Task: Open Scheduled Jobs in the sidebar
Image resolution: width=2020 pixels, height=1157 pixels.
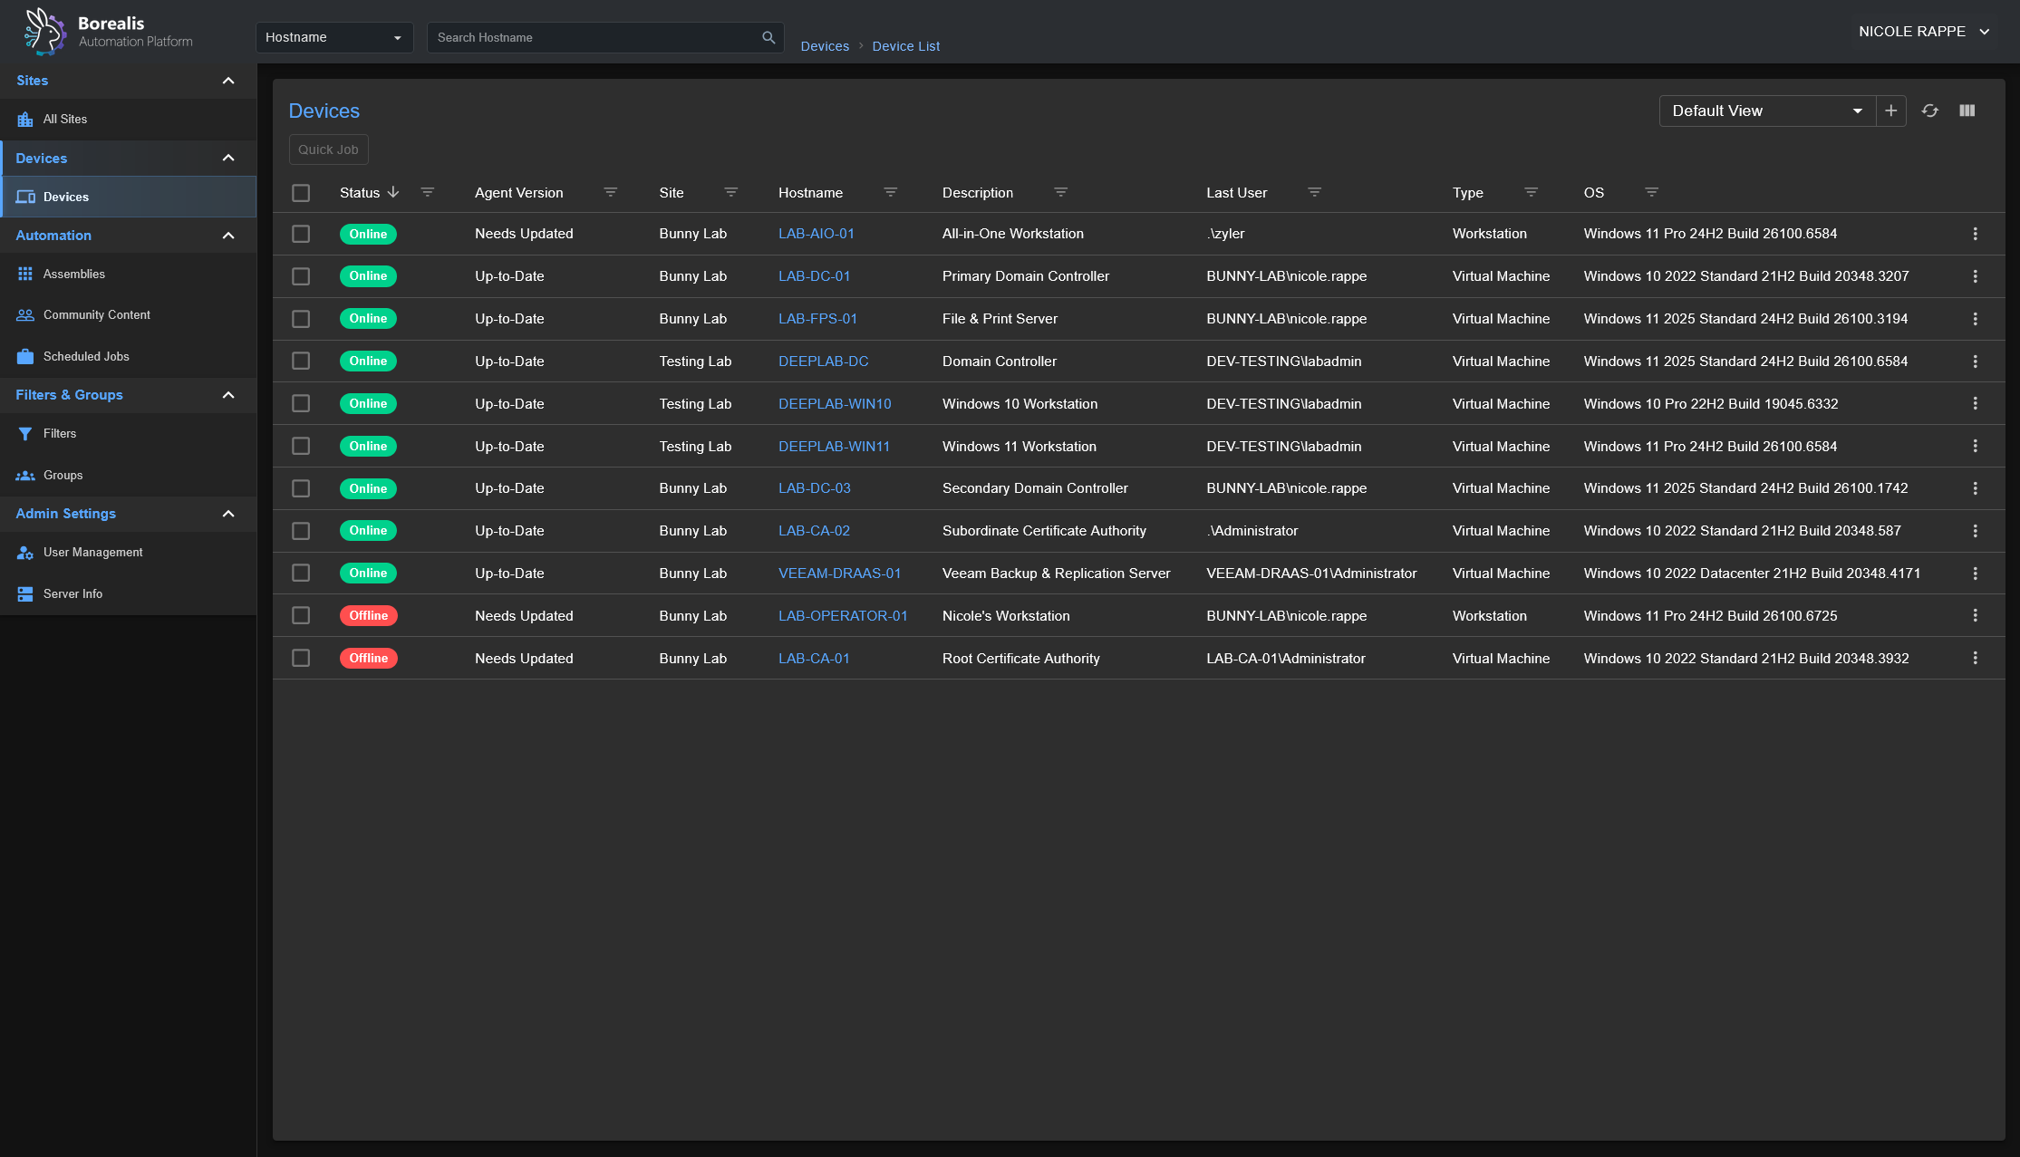Action: (86, 357)
